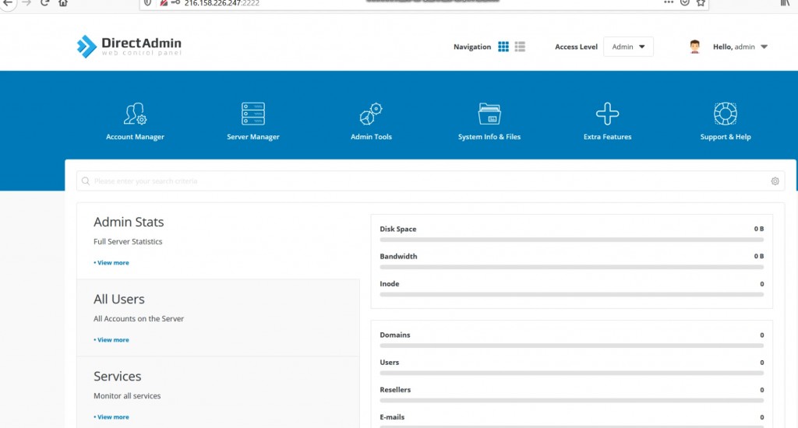Viewport: 798px width, 428px height.
Task: Open the Admin Stats heading
Action: pos(129,222)
